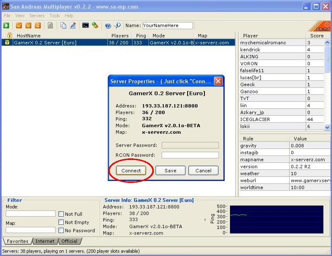
Task: Open help via the blue question-mark icon
Action: point(108,25)
